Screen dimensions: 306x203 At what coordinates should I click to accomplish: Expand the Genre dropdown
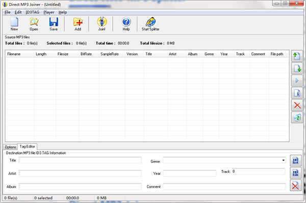[283, 160]
